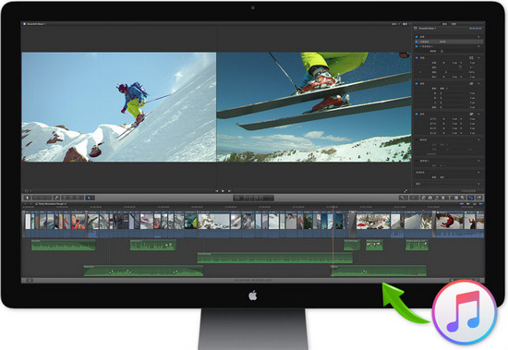Show the Effects browser
Viewport: 508px width, 350px height.
pyautogui.click(x=423, y=198)
